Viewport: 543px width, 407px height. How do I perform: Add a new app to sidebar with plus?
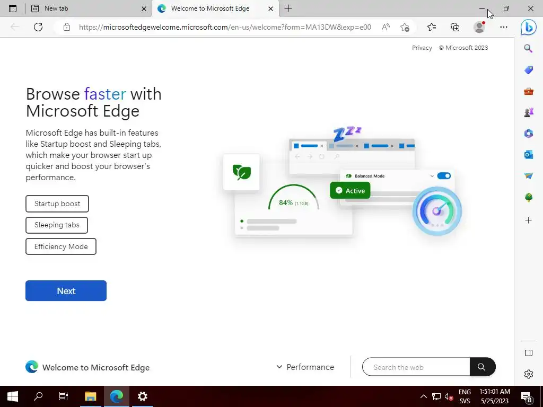pos(529,220)
